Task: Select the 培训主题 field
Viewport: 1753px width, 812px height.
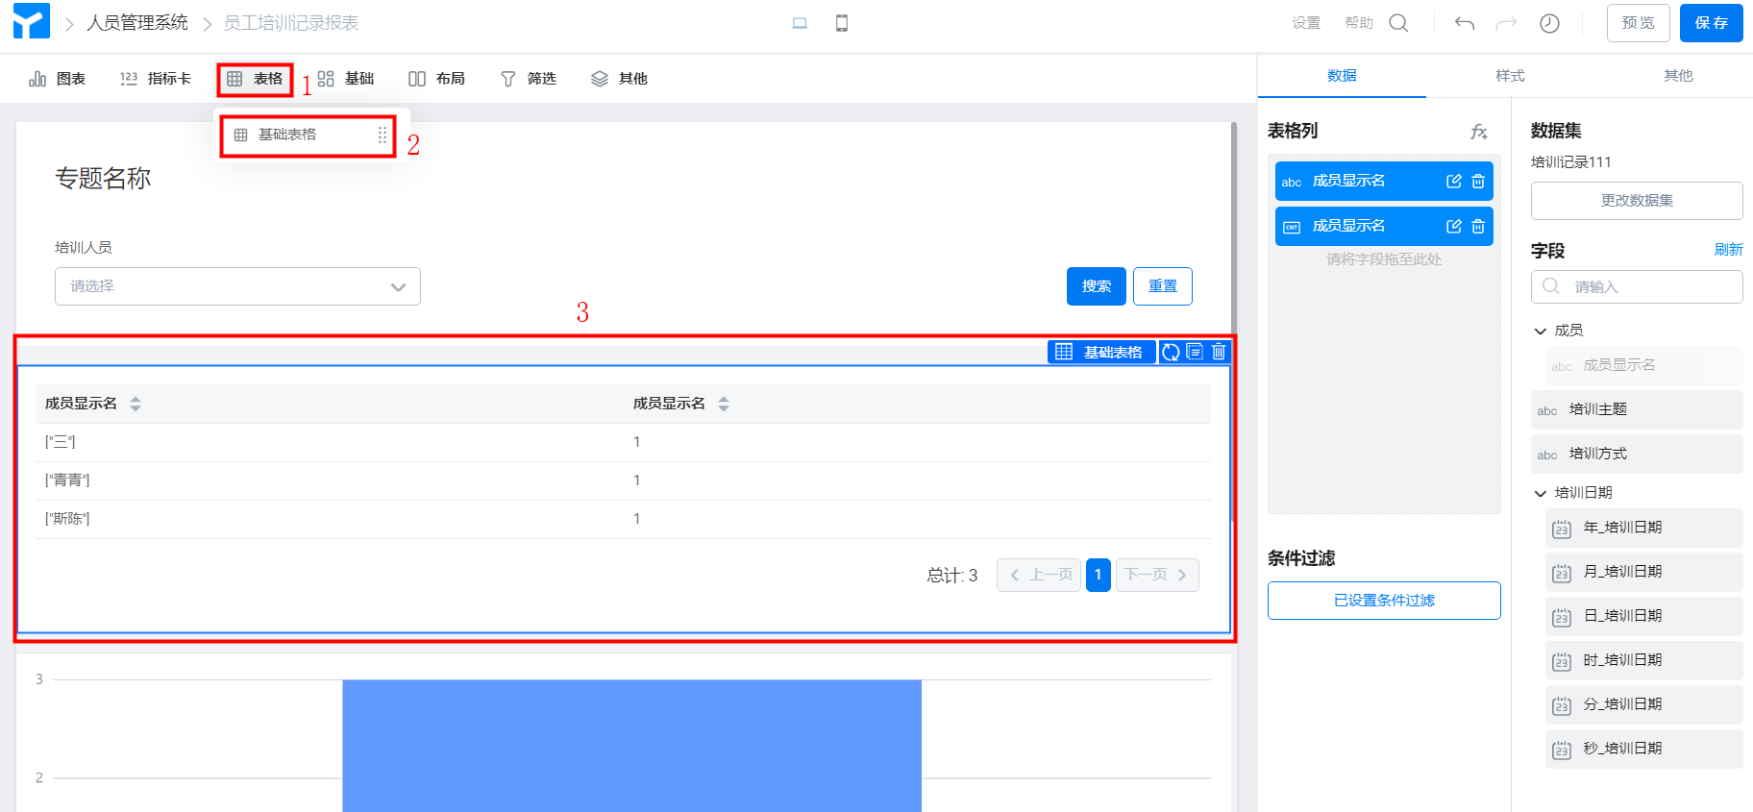Action: pos(1637,409)
